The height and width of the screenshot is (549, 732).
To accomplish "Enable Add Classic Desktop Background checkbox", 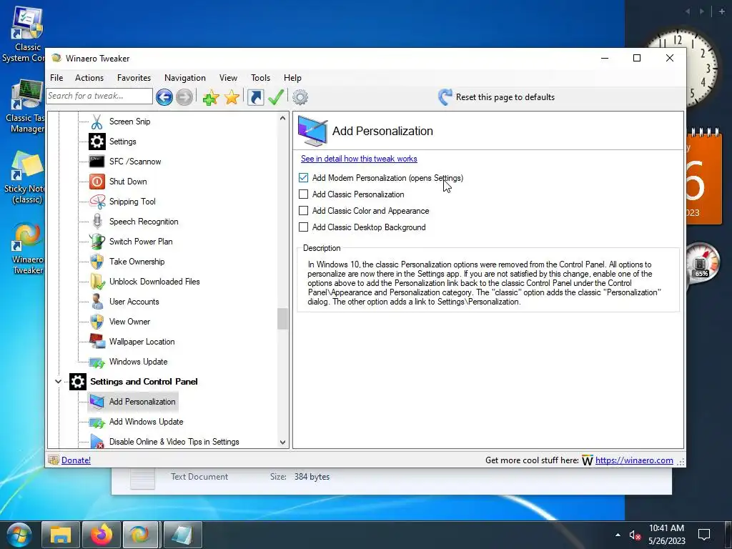I will tap(303, 227).
